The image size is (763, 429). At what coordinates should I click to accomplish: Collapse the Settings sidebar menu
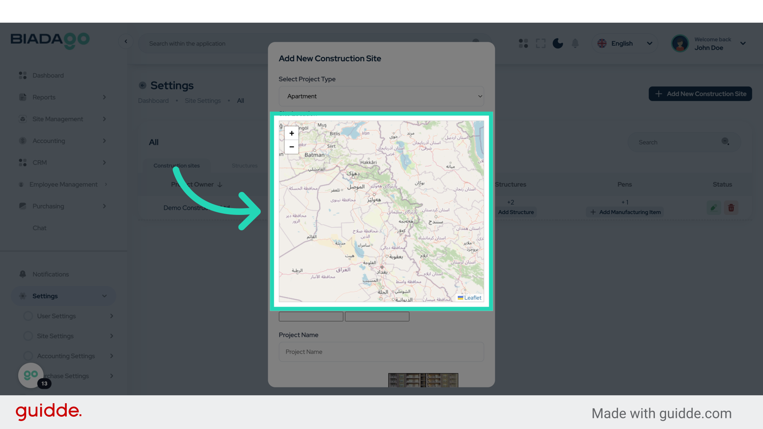coord(104,296)
